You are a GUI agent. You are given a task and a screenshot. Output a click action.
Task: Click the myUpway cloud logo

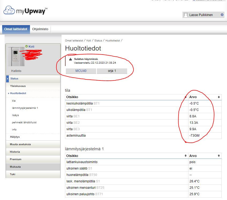(x=9, y=11)
